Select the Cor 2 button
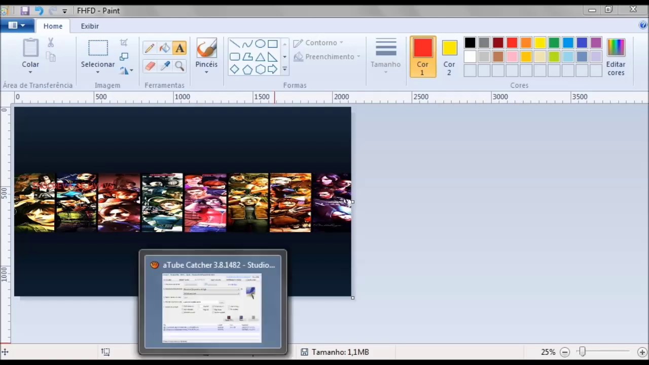 click(449, 57)
